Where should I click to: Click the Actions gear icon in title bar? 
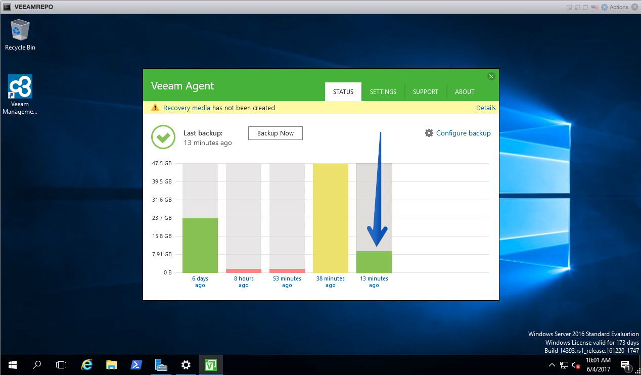coord(604,7)
